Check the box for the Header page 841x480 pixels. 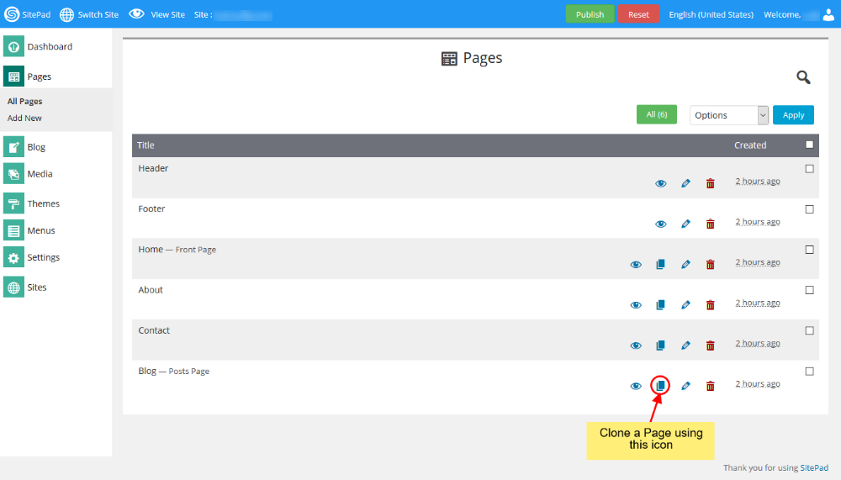tap(809, 168)
